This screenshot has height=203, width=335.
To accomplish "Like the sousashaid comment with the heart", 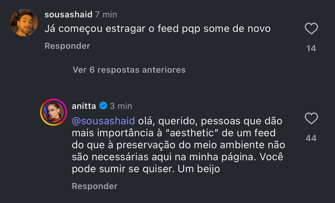I will 311,29.
